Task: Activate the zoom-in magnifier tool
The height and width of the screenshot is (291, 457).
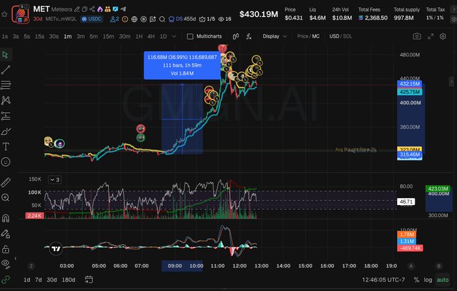Action: point(5,198)
